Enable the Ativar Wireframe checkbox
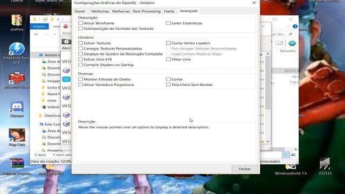 tap(80, 23)
